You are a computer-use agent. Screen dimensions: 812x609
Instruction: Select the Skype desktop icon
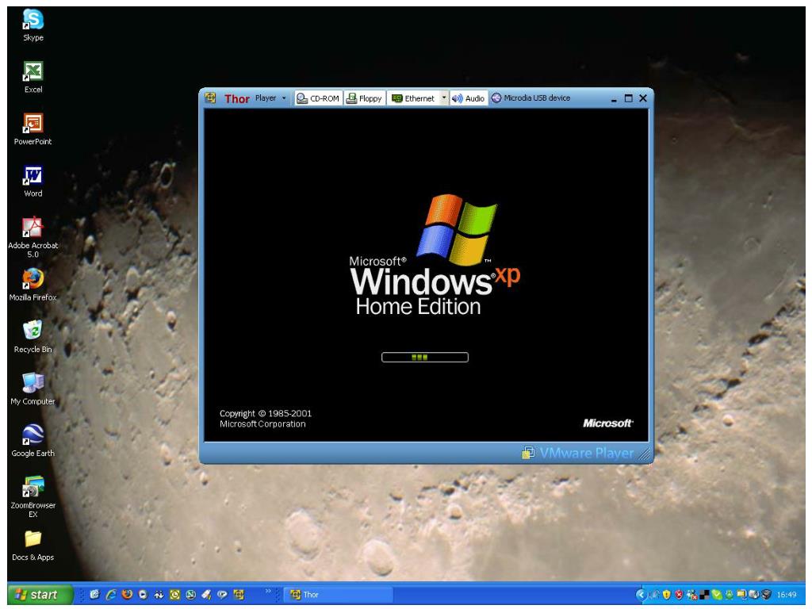tap(33, 25)
